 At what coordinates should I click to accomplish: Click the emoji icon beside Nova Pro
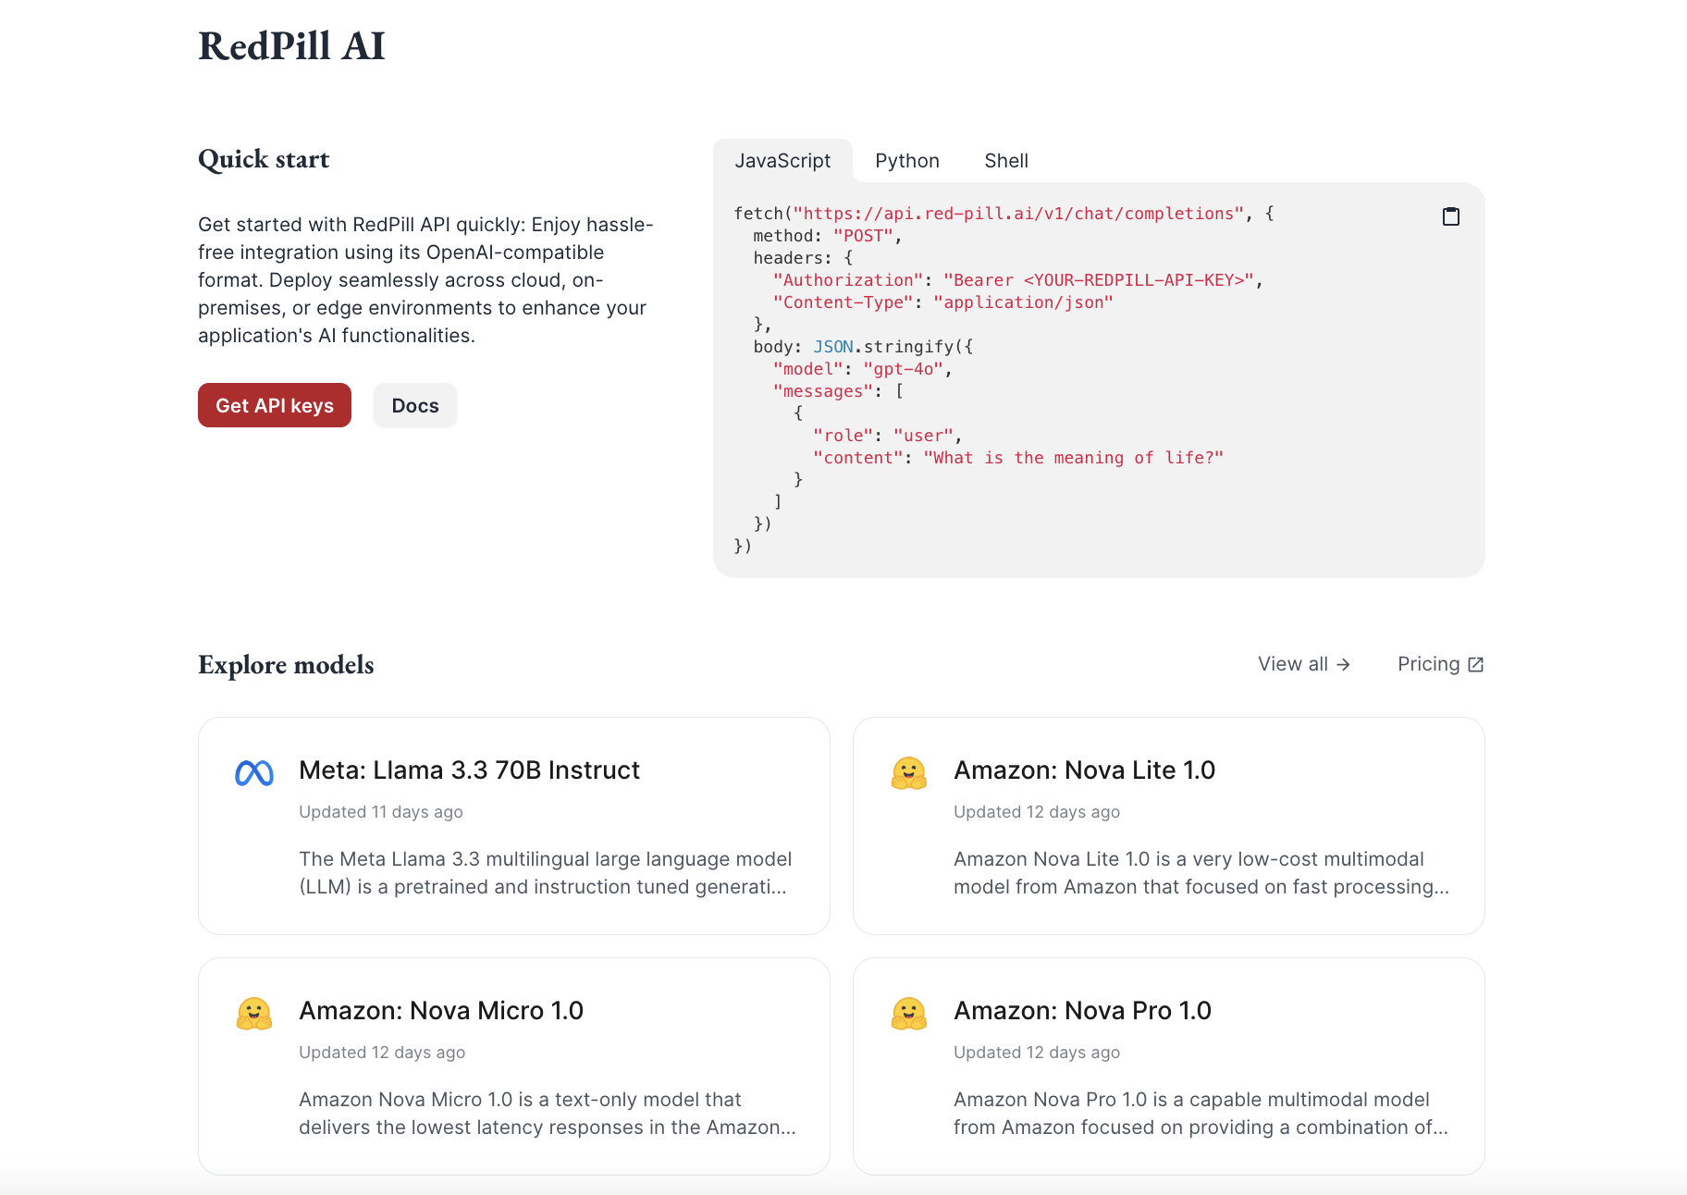(909, 1014)
